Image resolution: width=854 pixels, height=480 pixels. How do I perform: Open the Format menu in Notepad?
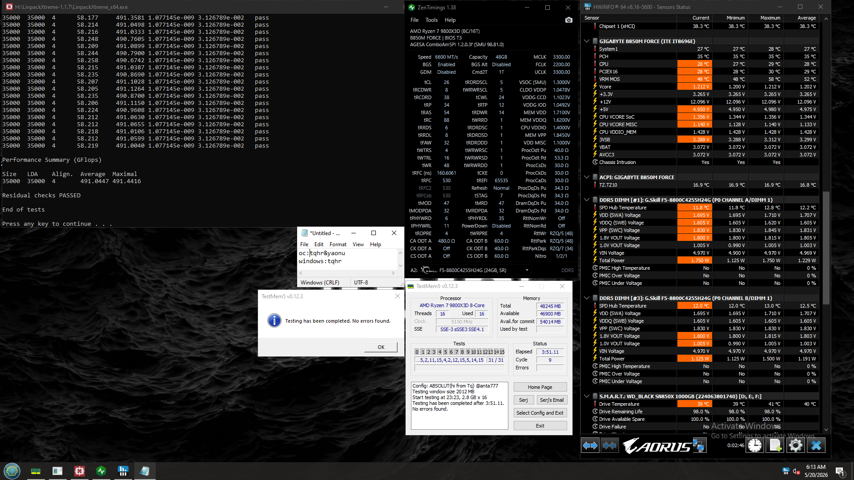coord(338,244)
